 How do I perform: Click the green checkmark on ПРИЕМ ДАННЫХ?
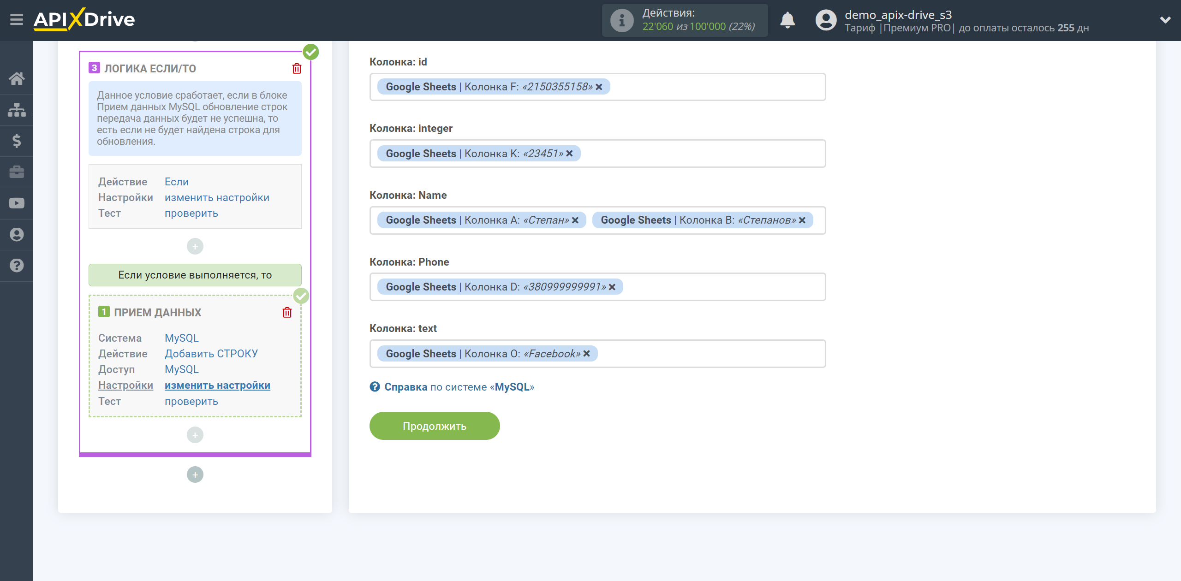301,296
